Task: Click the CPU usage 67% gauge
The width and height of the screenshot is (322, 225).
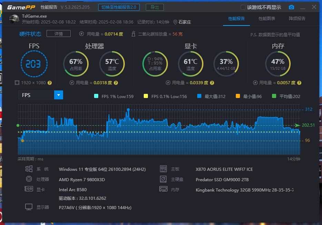Action: (76, 64)
